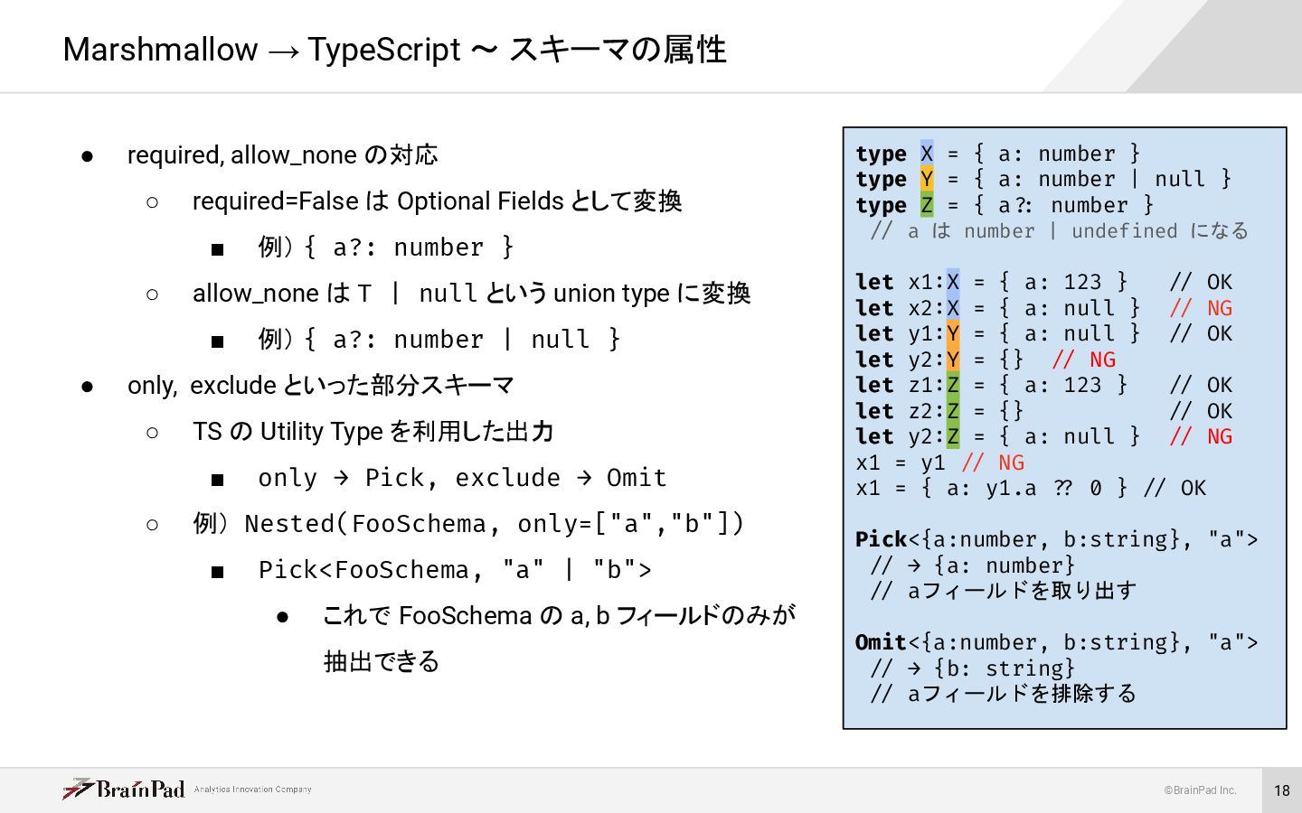Click code line 'let z2:Z = {}'
This screenshot has height=813, width=1302.
[940, 411]
